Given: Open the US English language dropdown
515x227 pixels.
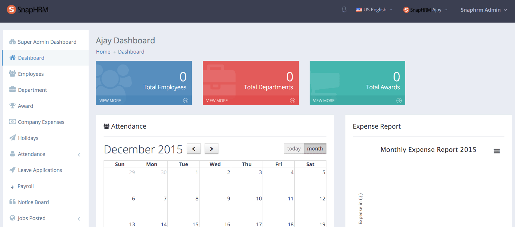Looking at the screenshot, I should coord(375,10).
